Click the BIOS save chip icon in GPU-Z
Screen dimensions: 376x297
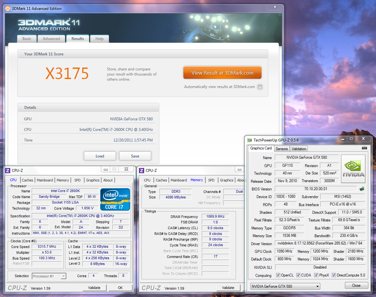(x=362, y=189)
